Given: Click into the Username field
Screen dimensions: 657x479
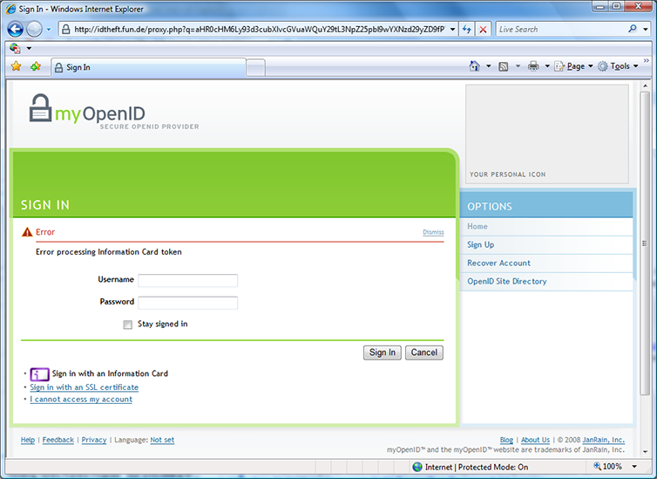Looking at the screenshot, I should point(187,281).
